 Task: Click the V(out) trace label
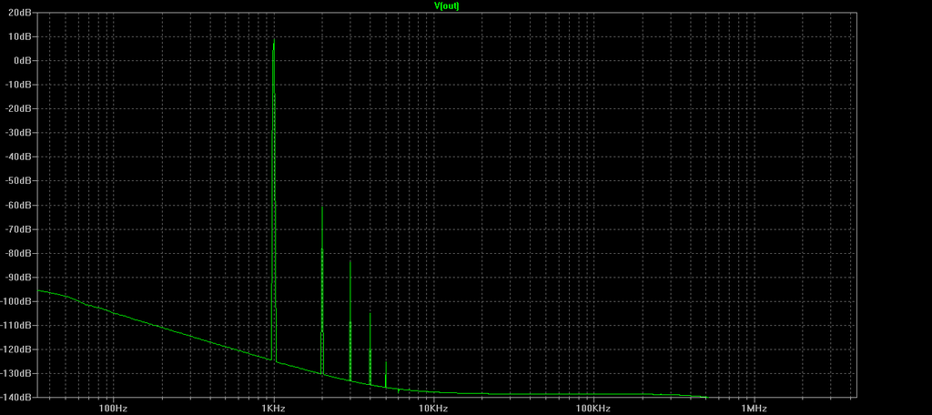click(x=446, y=6)
